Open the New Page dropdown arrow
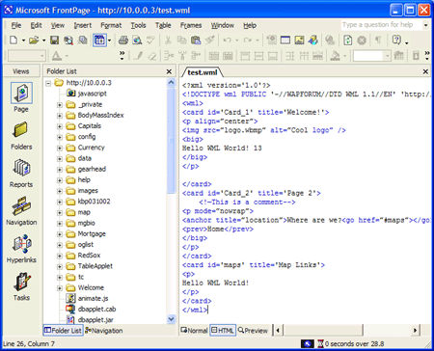 click(23, 40)
